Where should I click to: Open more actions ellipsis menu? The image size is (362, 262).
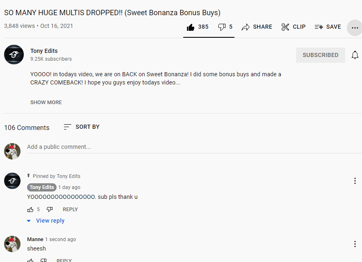coord(355,28)
